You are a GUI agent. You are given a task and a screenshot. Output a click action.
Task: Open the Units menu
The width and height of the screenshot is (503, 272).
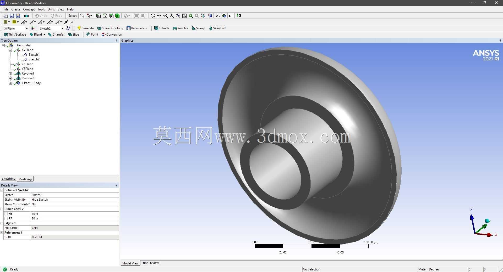51,9
